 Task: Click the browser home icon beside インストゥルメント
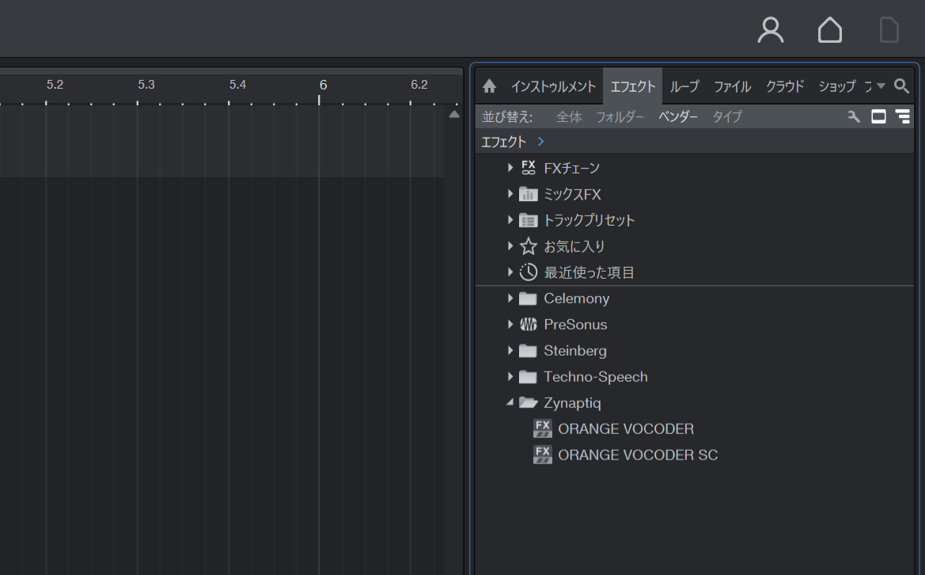coord(489,87)
